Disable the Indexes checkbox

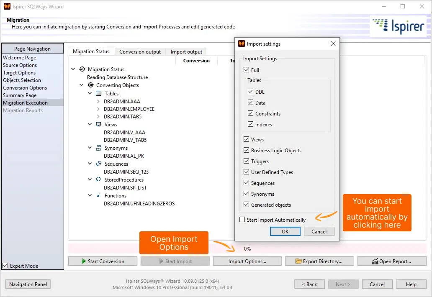(x=250, y=124)
